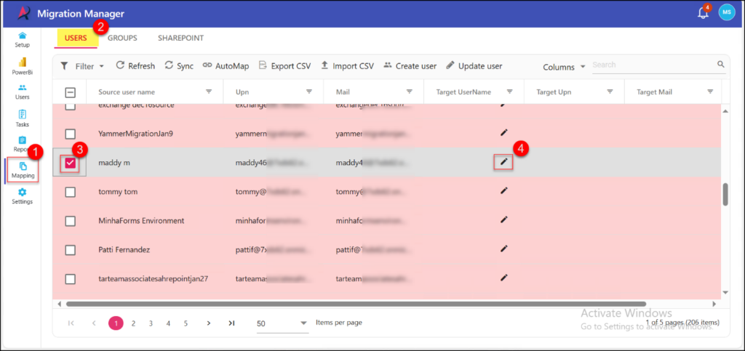Open Target Upn column filter icon
This screenshot has width=745, height=351.
click(610, 92)
